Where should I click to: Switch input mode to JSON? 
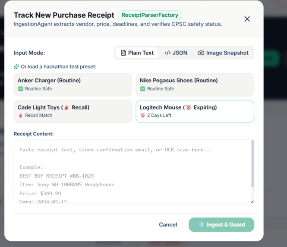click(176, 53)
